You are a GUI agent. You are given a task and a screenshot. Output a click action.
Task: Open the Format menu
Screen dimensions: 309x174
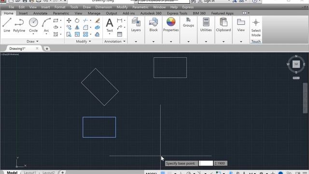click(60, 7)
